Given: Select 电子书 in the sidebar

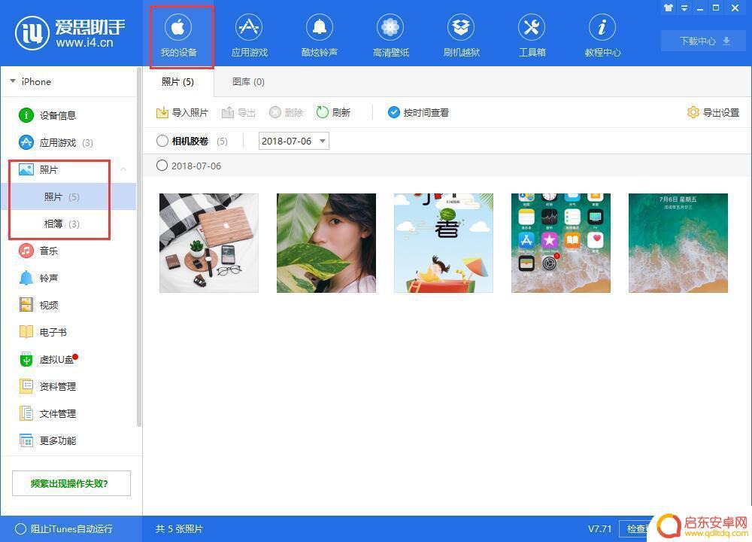Looking at the screenshot, I should click(x=43, y=332).
